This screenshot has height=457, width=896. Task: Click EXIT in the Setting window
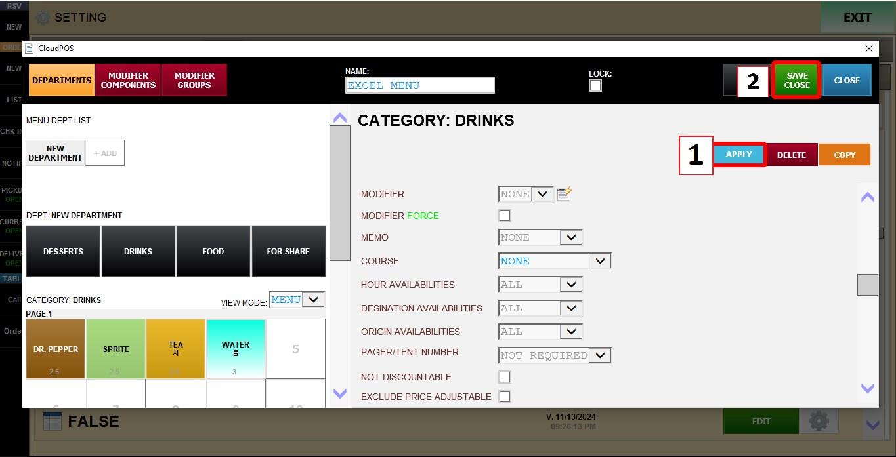coord(857,17)
